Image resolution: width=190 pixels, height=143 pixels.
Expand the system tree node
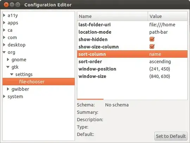(4, 97)
